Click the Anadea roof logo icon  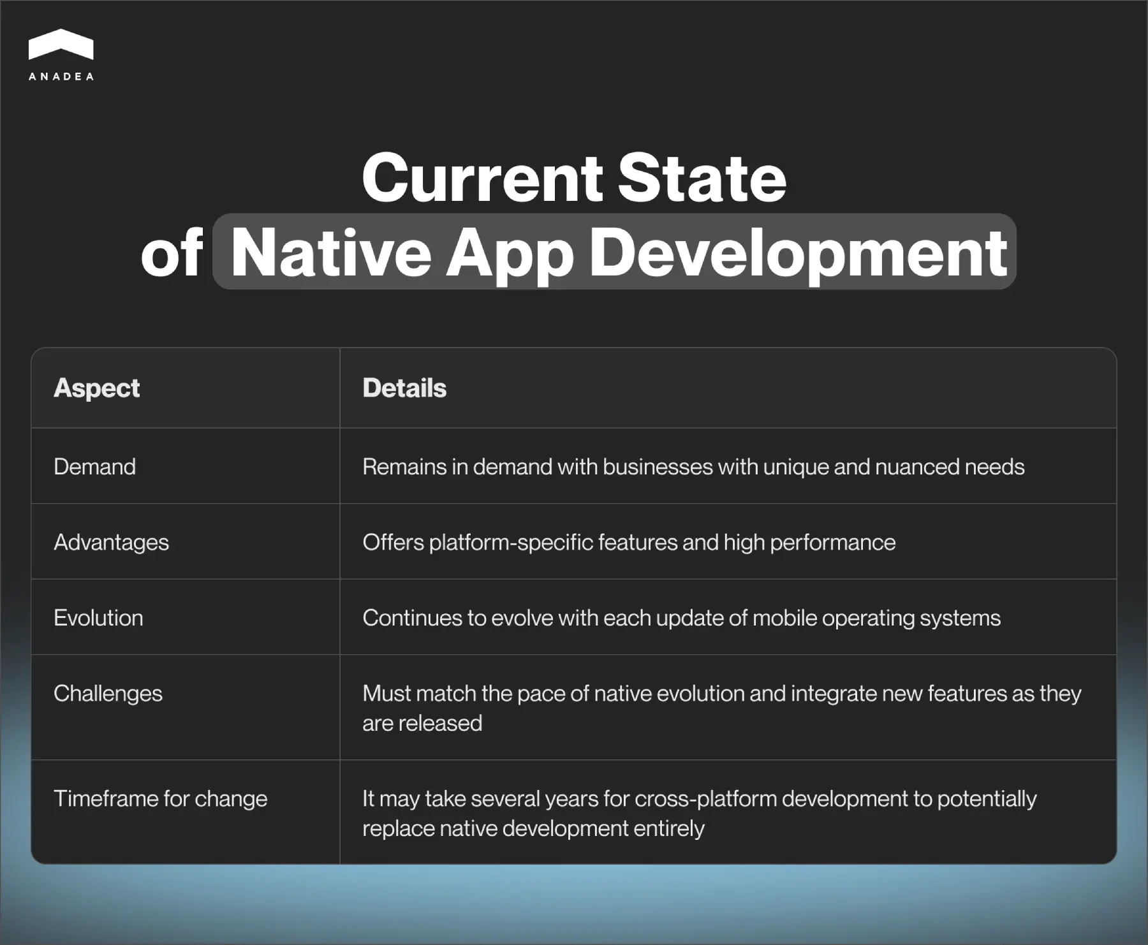pyautogui.click(x=61, y=46)
